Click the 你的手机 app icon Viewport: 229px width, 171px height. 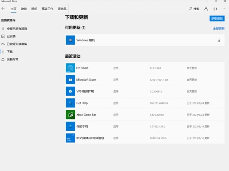point(71,126)
